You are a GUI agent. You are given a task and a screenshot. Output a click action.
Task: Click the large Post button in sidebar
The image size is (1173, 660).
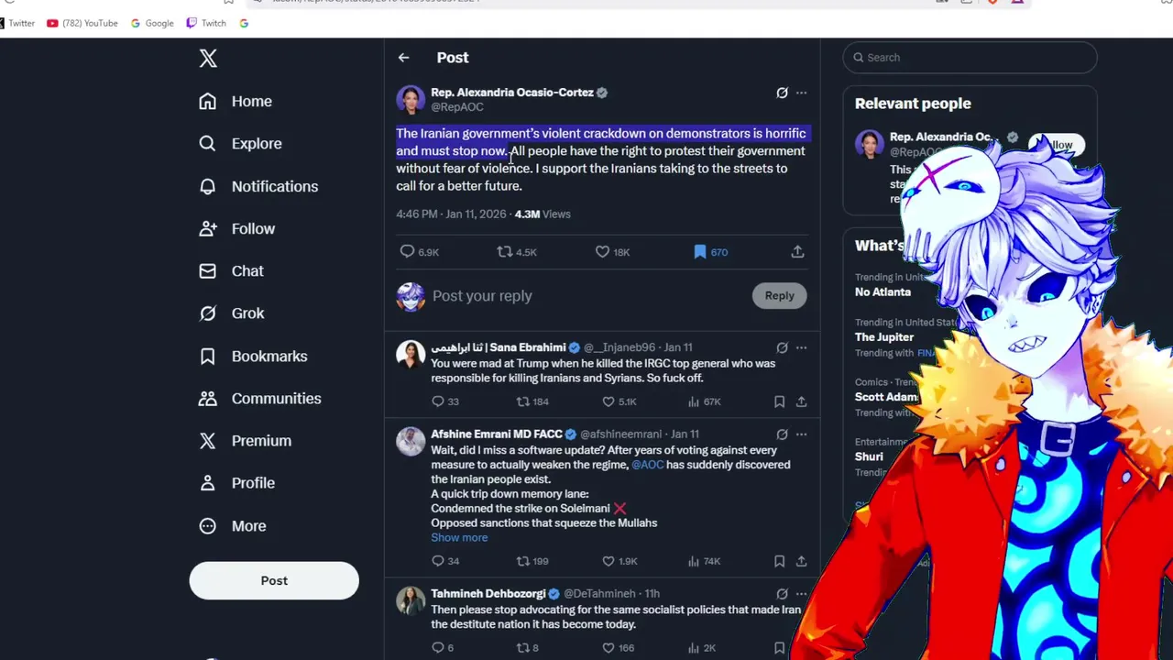coord(274,580)
